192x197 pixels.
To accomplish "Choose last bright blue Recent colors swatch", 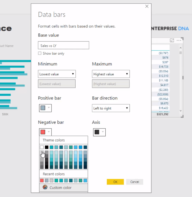I will pos(85,181).
